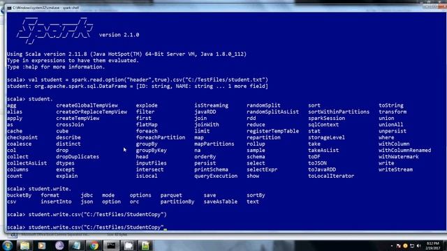Click 'collectAsList' in the list
This screenshot has height=251, width=447.
coord(27,163)
